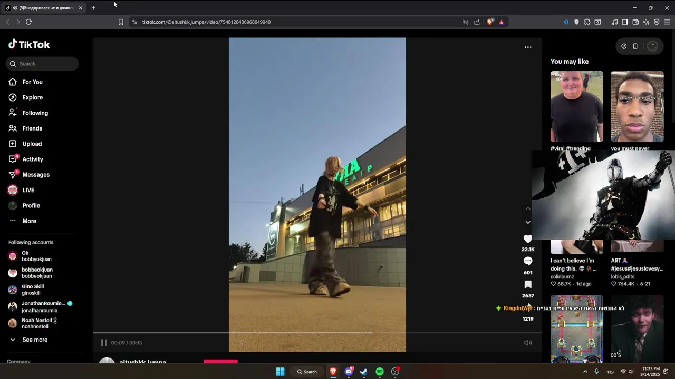
Task: Open the Brave playlist music icon
Action: click(x=614, y=22)
